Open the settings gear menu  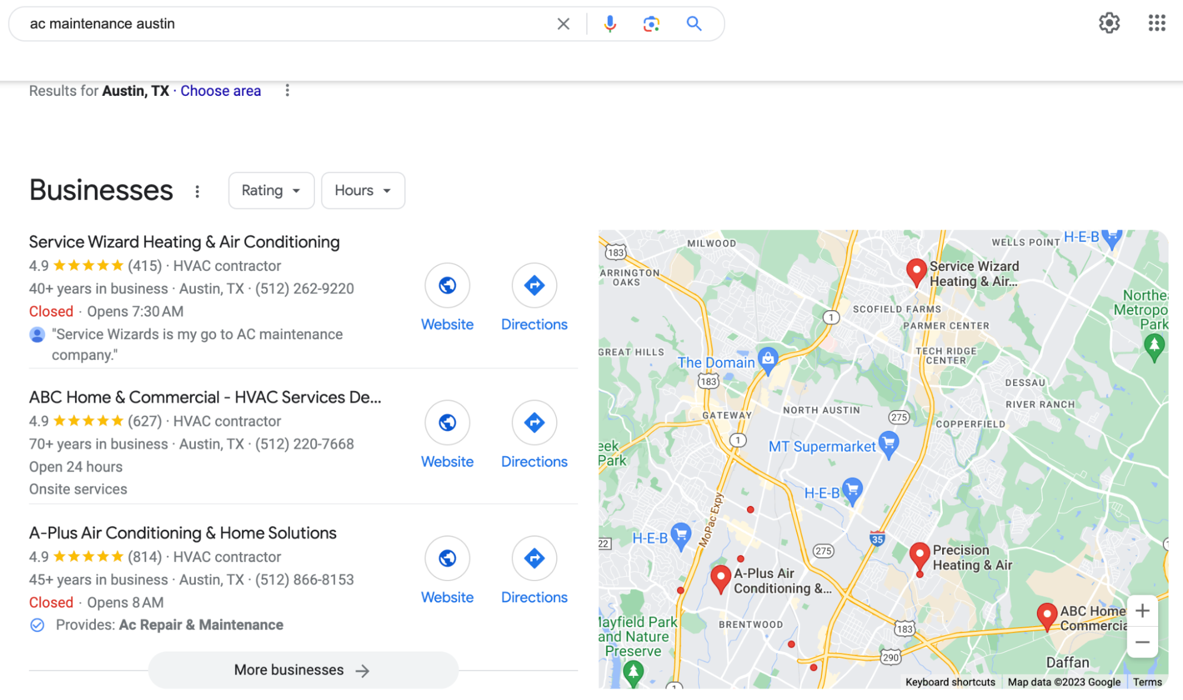pyautogui.click(x=1109, y=23)
